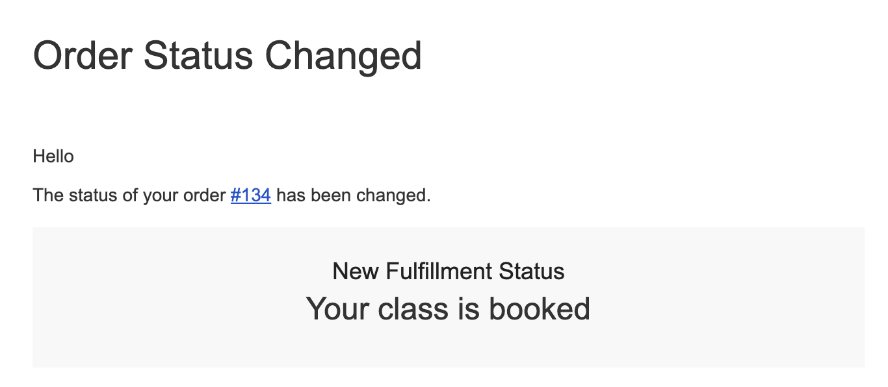Click the word "your" in the order sentence
This screenshot has width=888, height=387.
[162, 195]
